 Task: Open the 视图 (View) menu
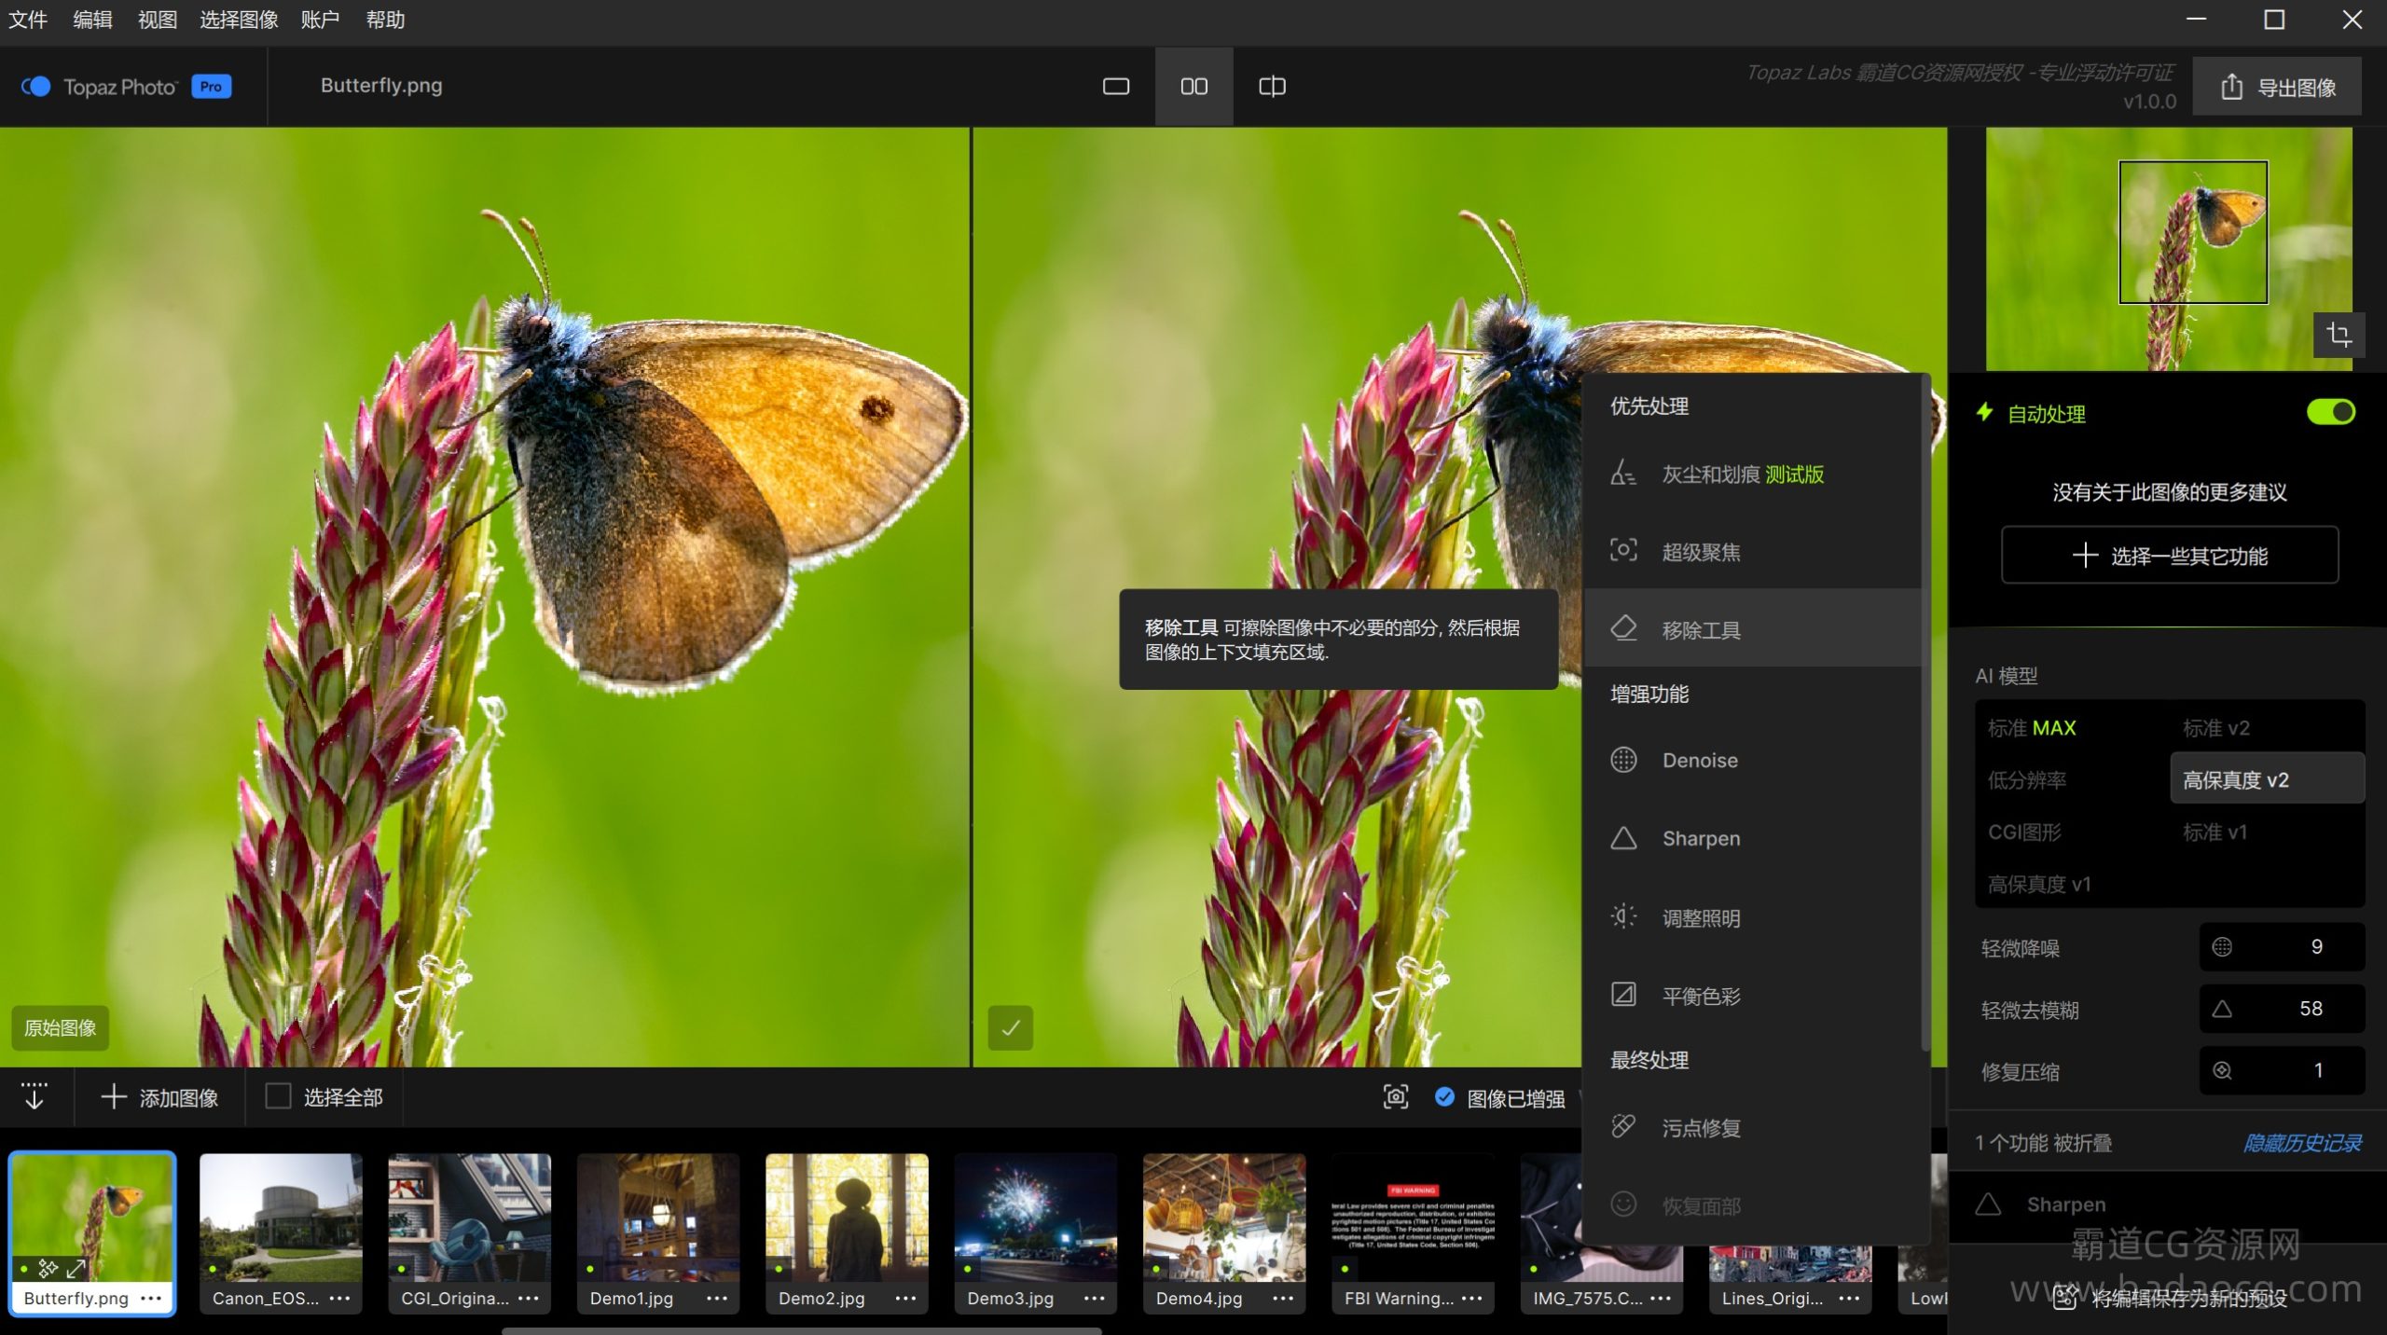[x=157, y=20]
